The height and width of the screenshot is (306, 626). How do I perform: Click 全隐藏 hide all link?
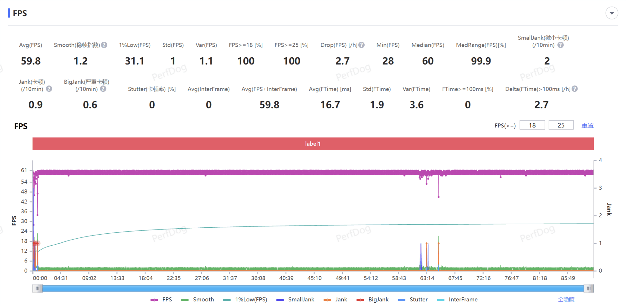(x=566, y=300)
